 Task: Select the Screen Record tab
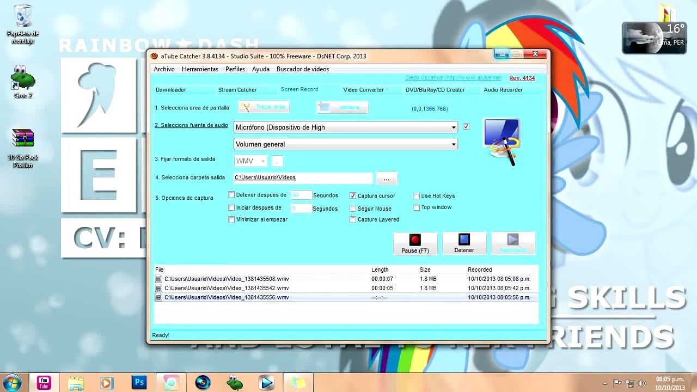pyautogui.click(x=299, y=89)
